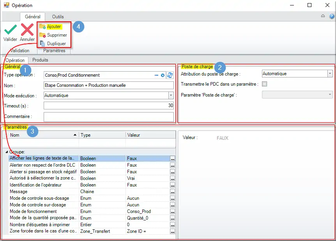This screenshot has height=241, width=336.
Task: Open editor for Alerter non respect de l'ordre DLC
Action: (x=173, y=165)
